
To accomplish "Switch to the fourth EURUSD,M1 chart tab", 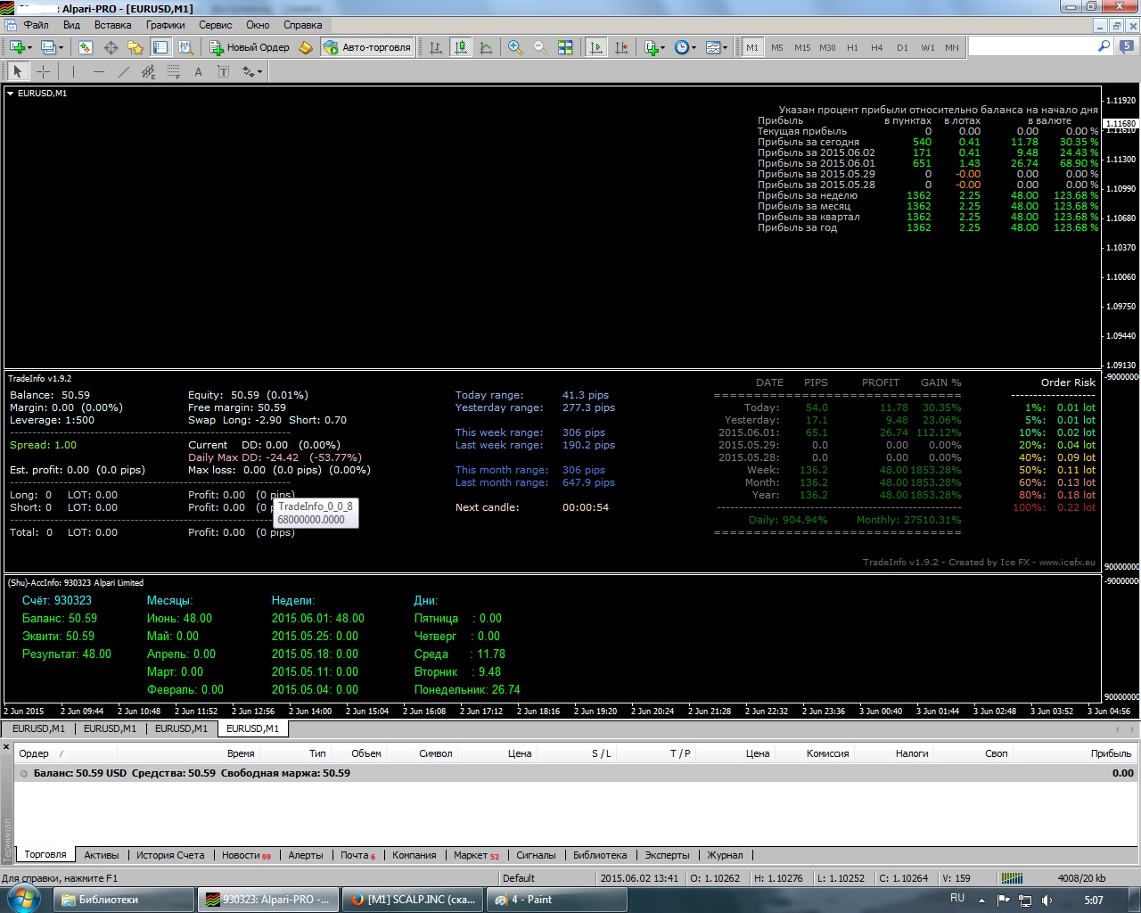I will point(252,728).
